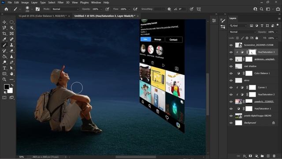Select the Paint Bucket tool
Viewport: 282px width, 159px height.
point(4,57)
